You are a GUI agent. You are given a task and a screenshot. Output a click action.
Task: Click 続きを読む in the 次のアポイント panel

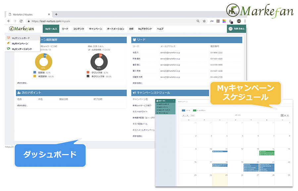23,105
